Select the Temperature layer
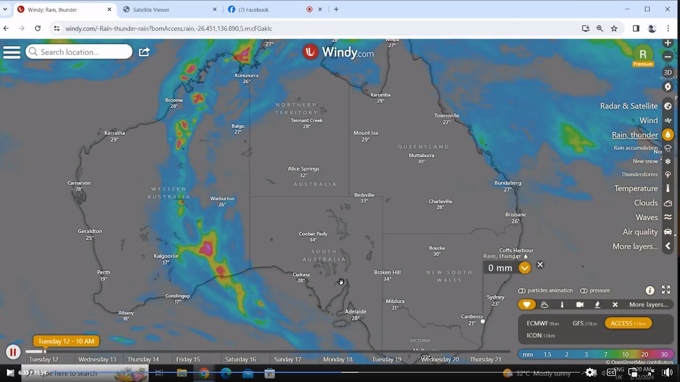 [636, 188]
